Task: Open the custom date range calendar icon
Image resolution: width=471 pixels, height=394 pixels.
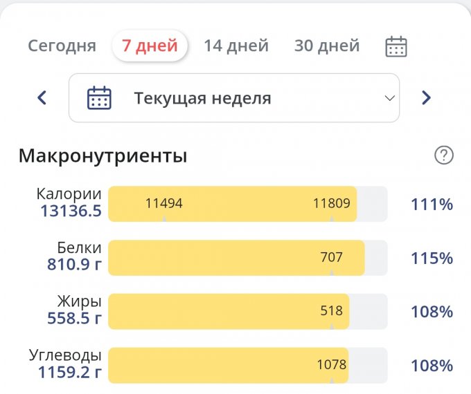Action: (x=396, y=46)
